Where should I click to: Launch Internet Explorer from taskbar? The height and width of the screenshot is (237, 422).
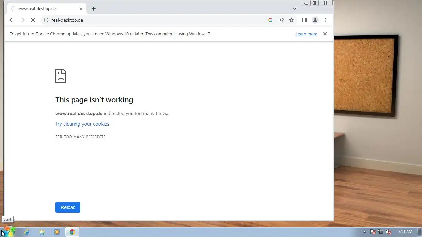click(27, 232)
